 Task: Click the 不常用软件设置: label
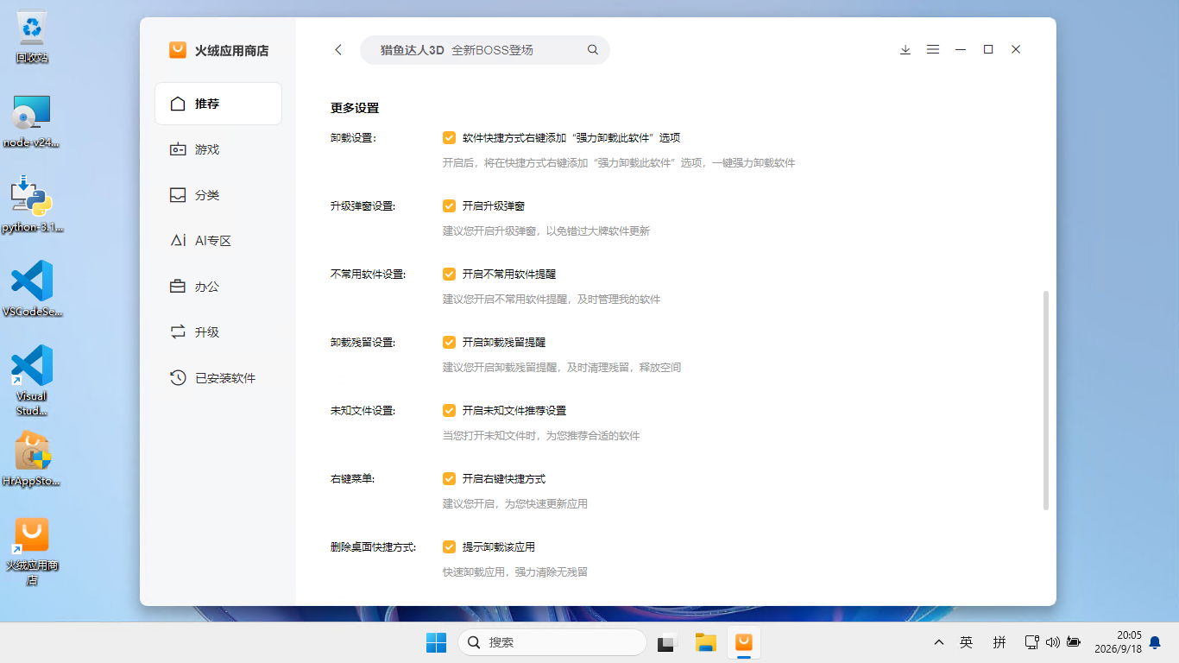368,275
